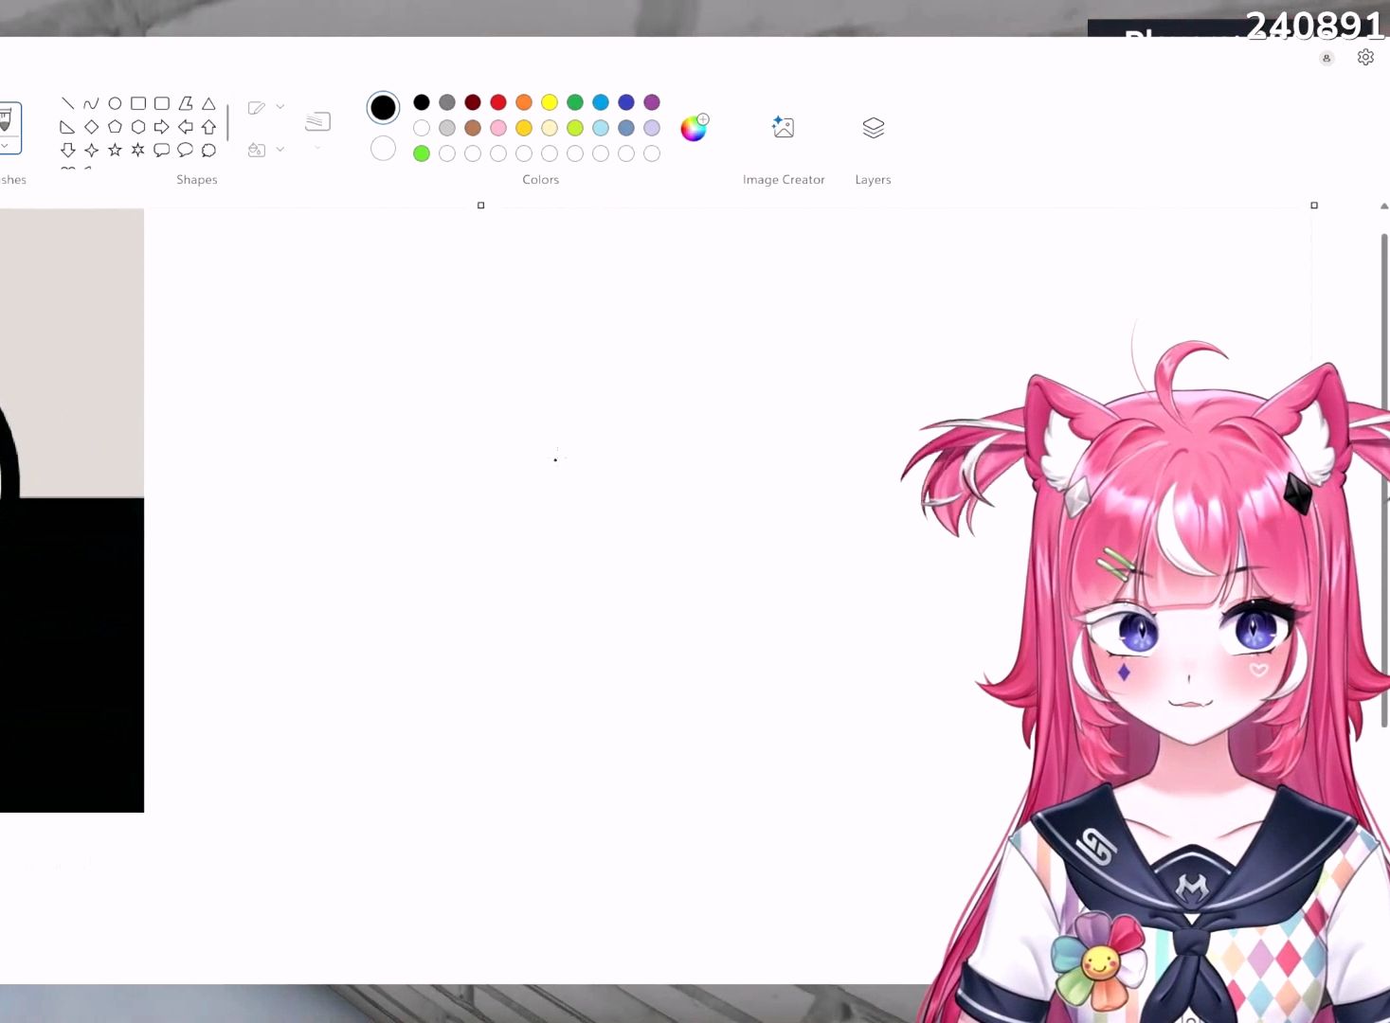Open the Layers panel

coord(874,128)
